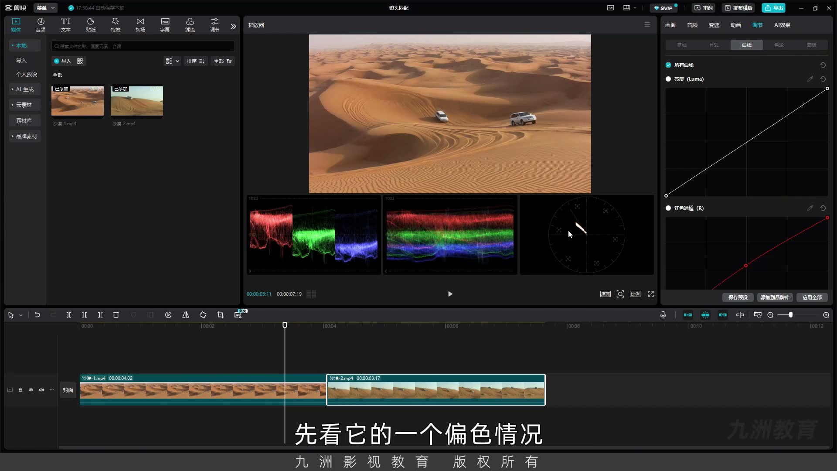Open the 调节 adjustment library icon in top toolbar
The image size is (837, 471).
tap(215, 25)
